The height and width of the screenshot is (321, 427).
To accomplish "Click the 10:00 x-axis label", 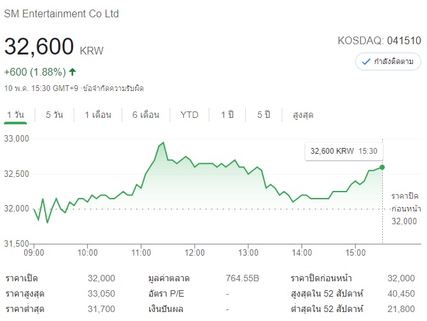I will [x=88, y=252].
